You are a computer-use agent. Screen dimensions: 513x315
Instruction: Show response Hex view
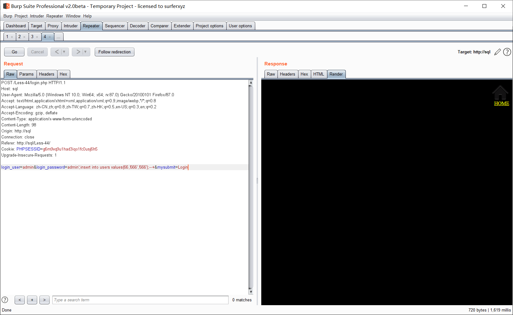(x=304, y=74)
